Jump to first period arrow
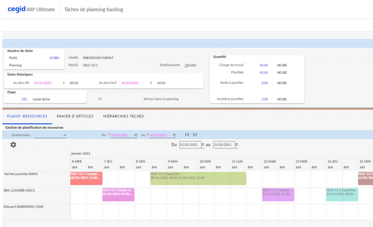 tap(187, 135)
